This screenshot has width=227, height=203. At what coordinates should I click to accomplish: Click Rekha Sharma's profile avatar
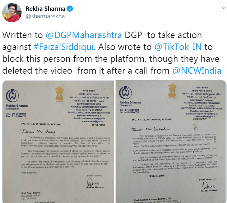pyautogui.click(x=12, y=13)
